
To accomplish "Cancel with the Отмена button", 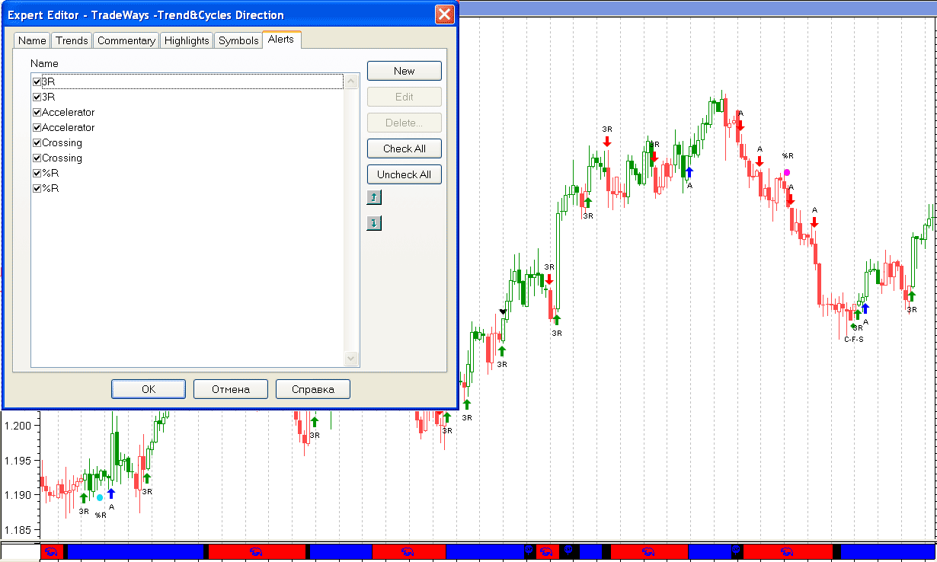I will click(x=231, y=389).
